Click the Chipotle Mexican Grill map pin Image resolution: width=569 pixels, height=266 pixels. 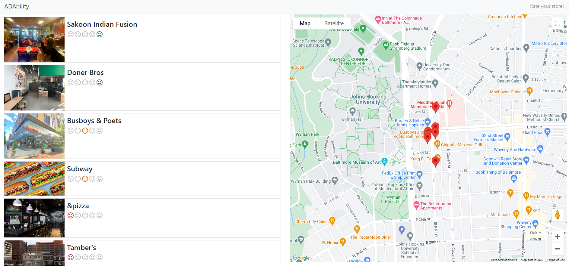tap(437, 144)
